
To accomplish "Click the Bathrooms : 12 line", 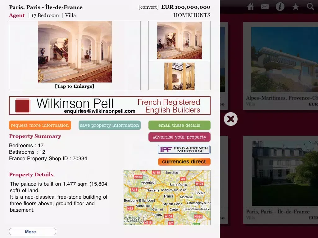I will (27, 152).
